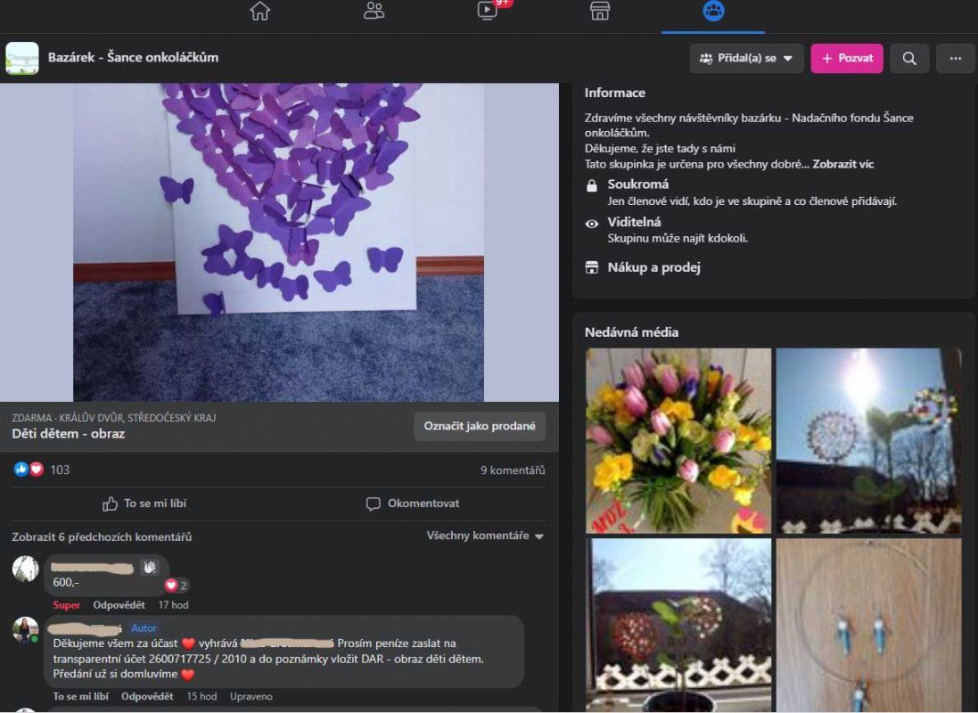The image size is (978, 713).
Task: Click Označit jako prodané button
Action: point(479,426)
